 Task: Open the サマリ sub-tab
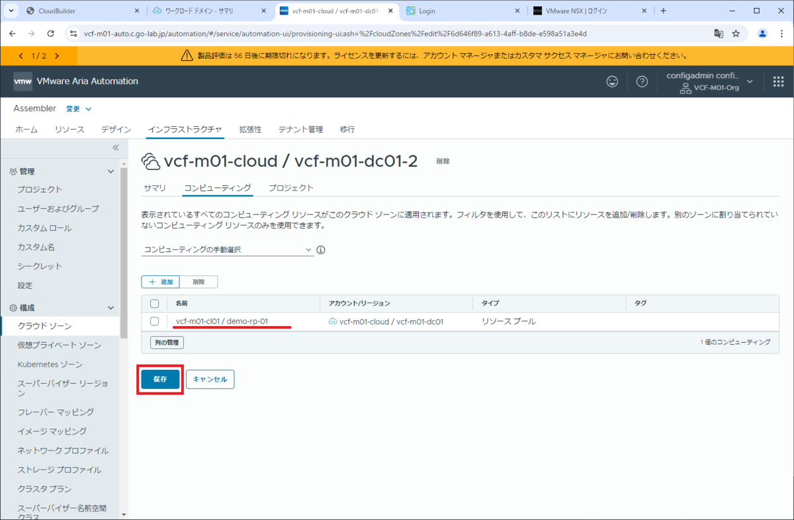(x=155, y=188)
